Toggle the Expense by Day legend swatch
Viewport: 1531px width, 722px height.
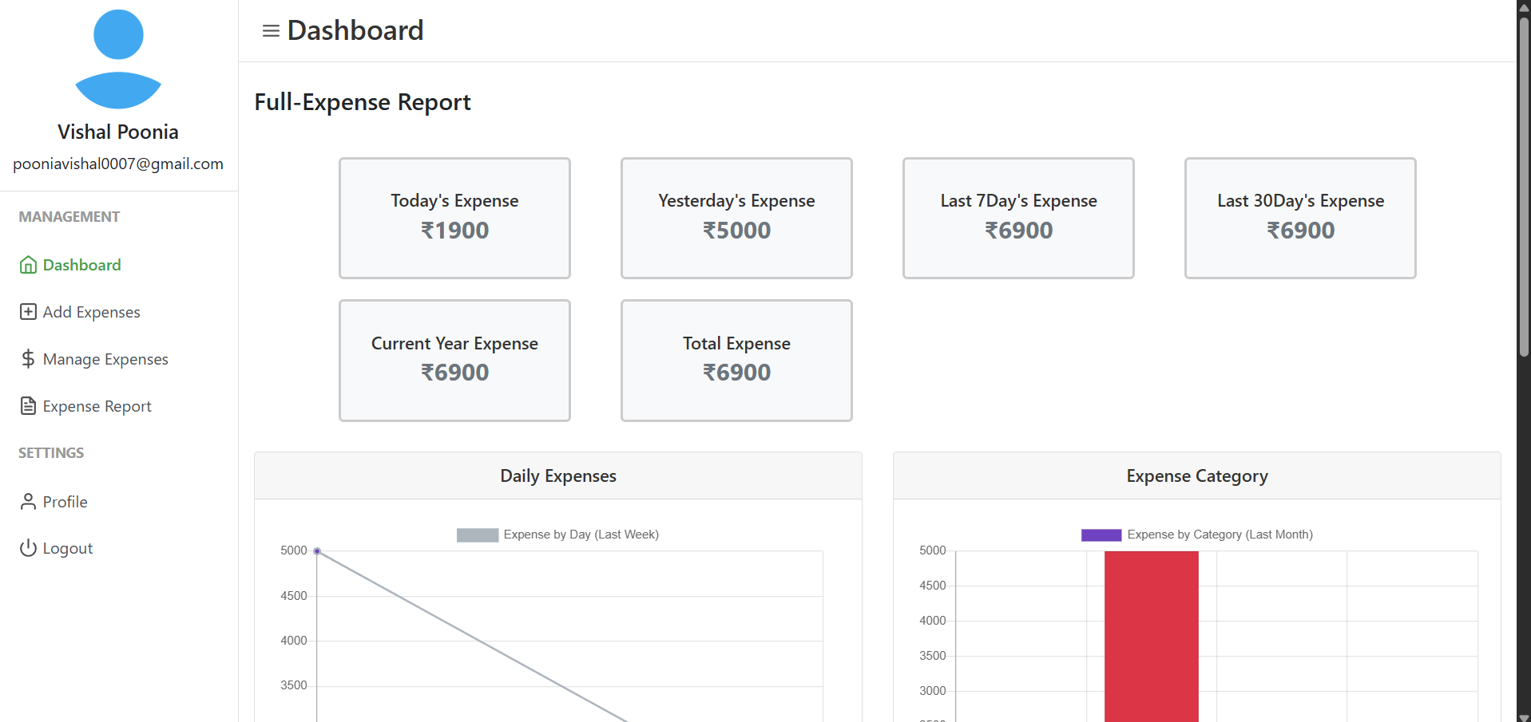tap(478, 535)
